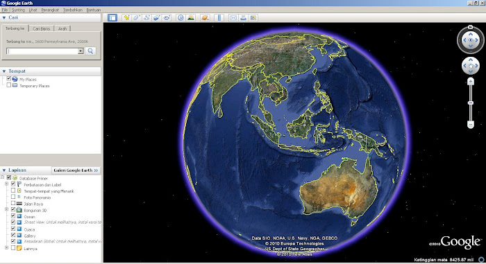
Task: Click the search magnifier button
Action: [90, 51]
